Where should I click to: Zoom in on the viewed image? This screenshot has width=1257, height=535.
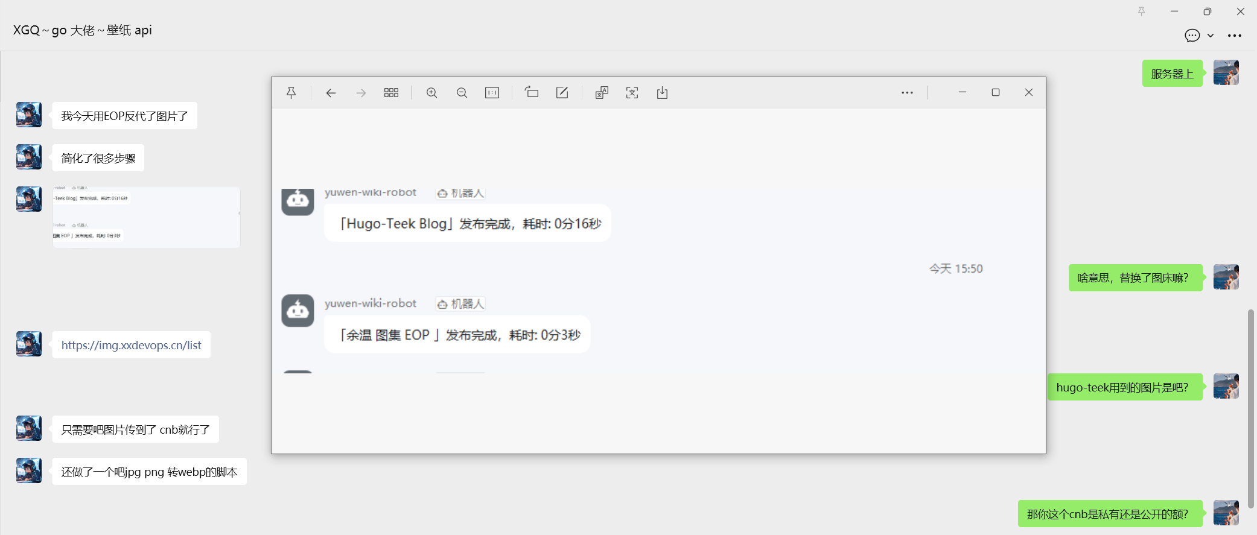431,93
